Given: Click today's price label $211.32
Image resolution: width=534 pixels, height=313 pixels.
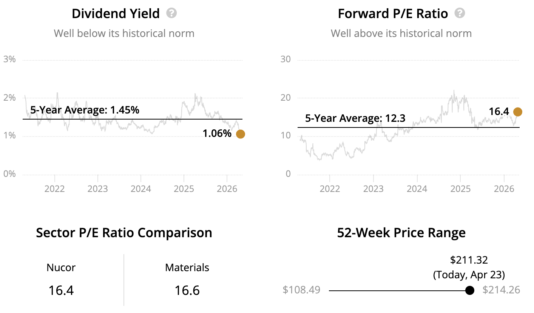Looking at the screenshot, I should [x=469, y=260].
